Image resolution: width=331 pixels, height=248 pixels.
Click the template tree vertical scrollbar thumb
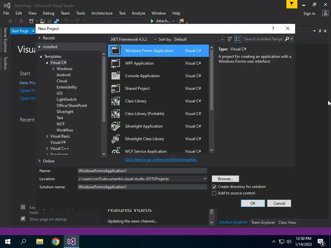(x=104, y=89)
